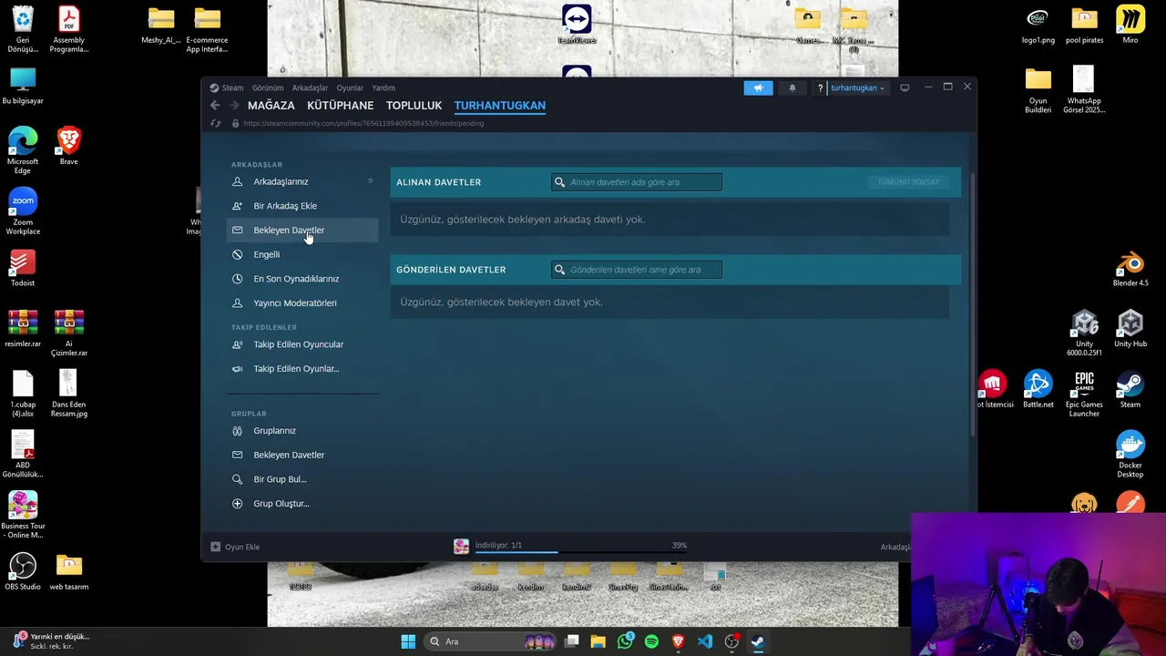Click the magnifier icon in Alınan Davetler search

tap(559, 182)
